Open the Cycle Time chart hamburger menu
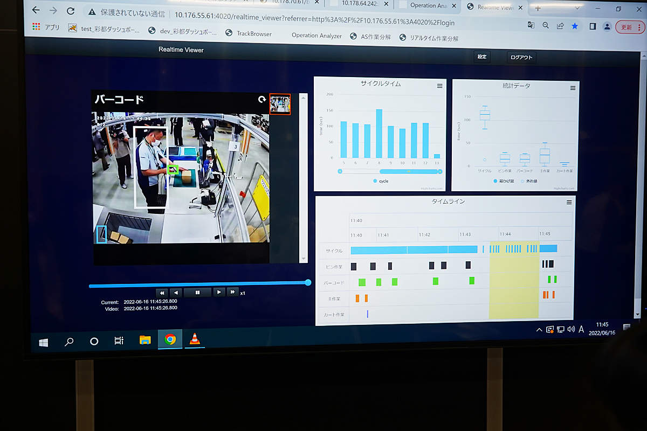The width and height of the screenshot is (647, 431). 439,86
